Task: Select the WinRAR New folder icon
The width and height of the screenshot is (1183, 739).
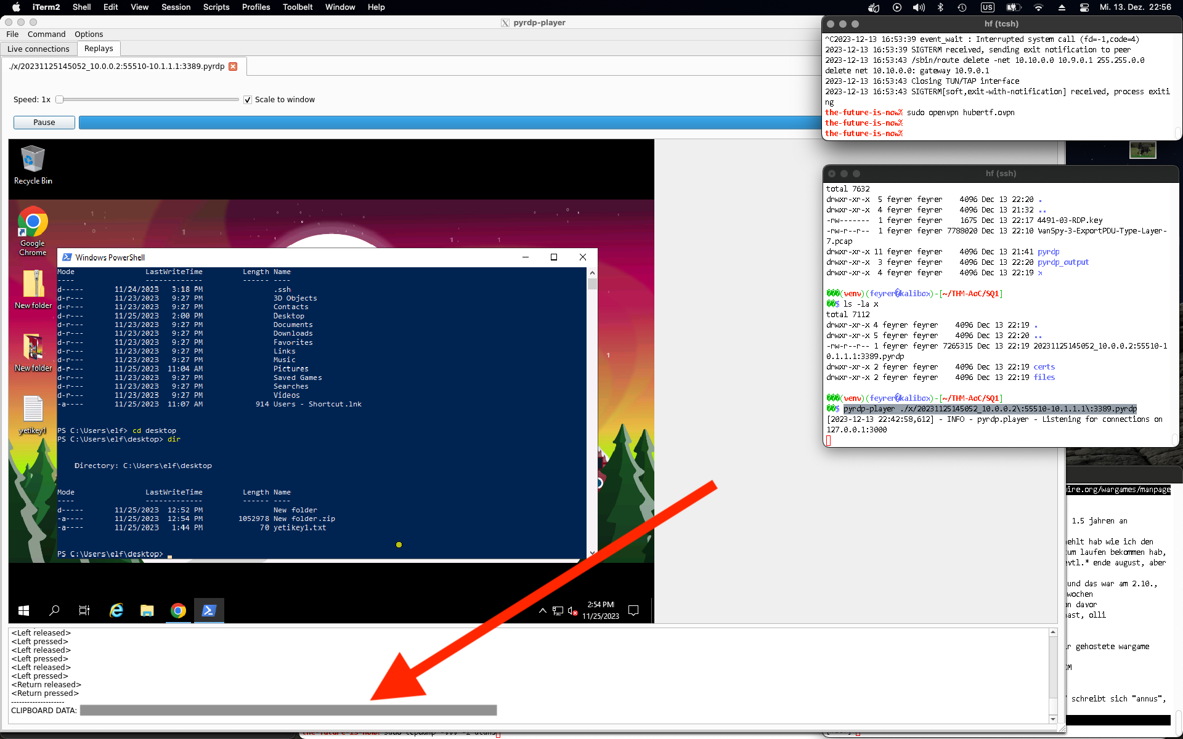Action: pyautogui.click(x=33, y=352)
